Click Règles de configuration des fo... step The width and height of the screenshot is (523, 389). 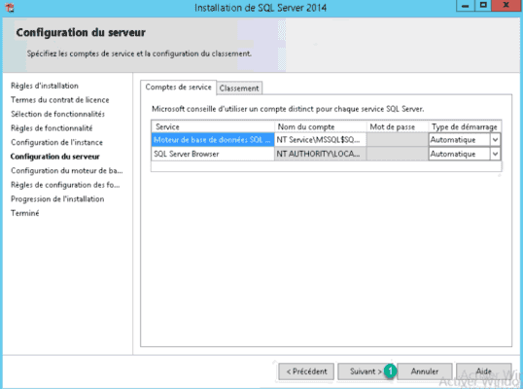[x=65, y=185]
